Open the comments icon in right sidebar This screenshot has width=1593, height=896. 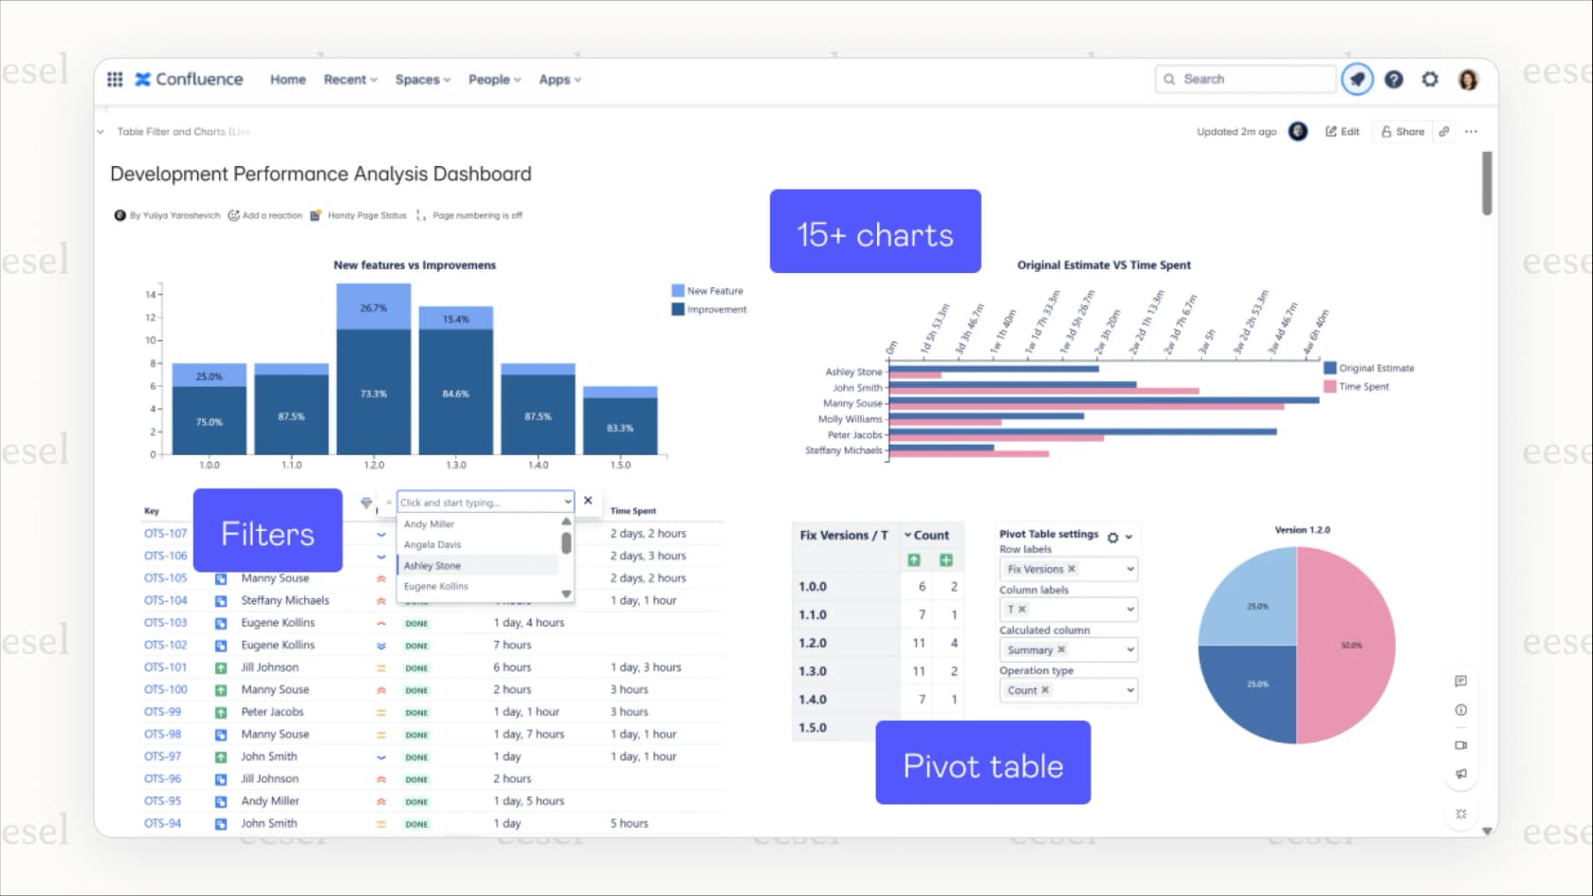(x=1461, y=681)
